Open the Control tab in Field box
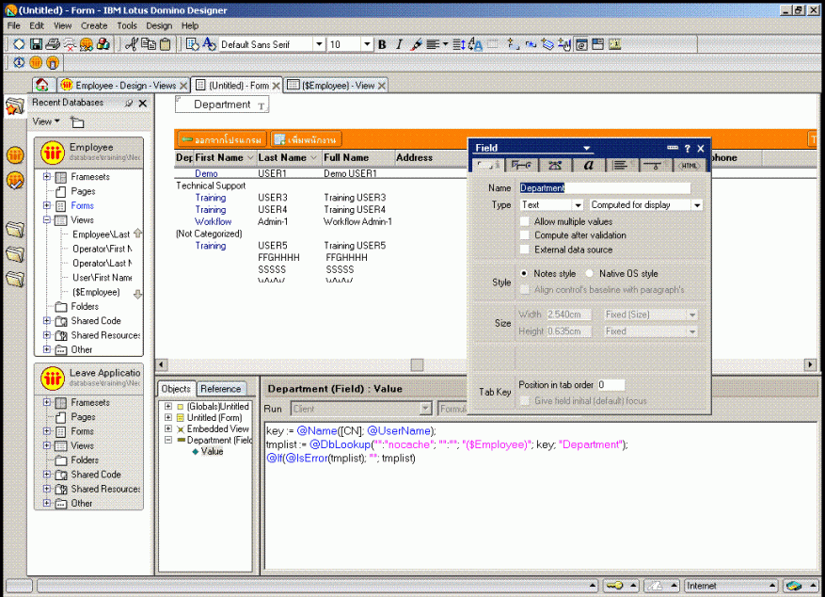Viewport: 825px width, 597px height. pos(521,166)
